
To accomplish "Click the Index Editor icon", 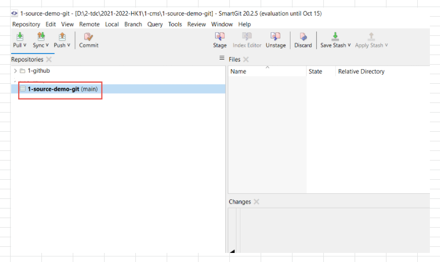I will (247, 36).
